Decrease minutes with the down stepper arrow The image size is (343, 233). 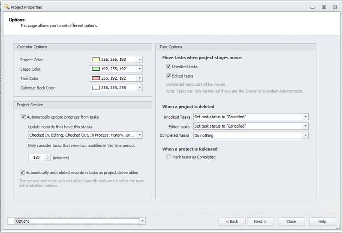click(x=48, y=159)
